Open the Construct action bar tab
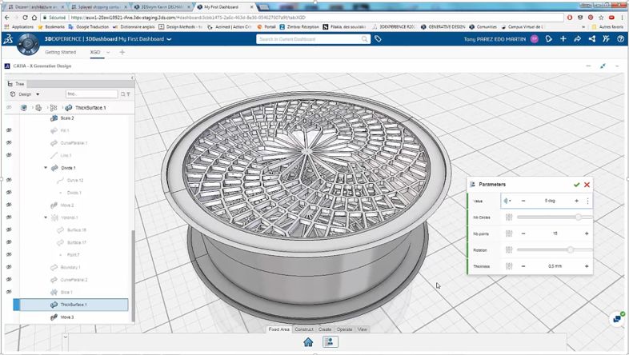 (304, 329)
